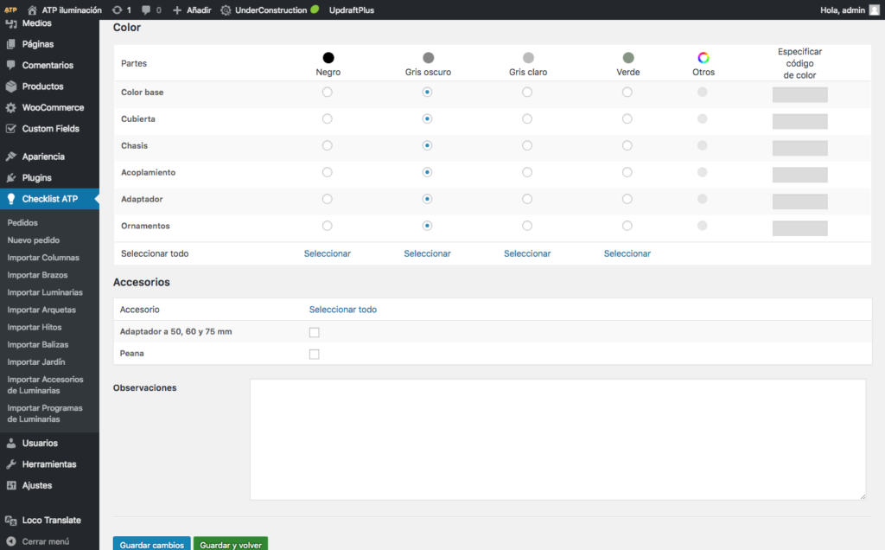Click the updates refresh icon
The height and width of the screenshot is (550, 885).
(117, 10)
